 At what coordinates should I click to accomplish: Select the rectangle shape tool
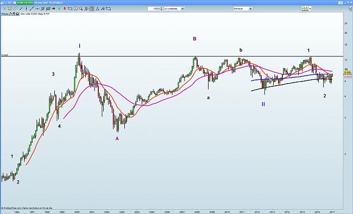click(x=70, y=9)
